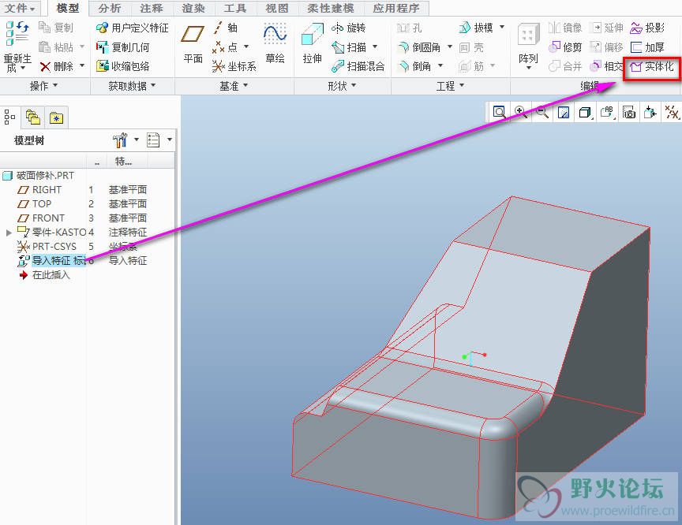Click the zoom in magnifier icon
The height and width of the screenshot is (525, 682).
tap(521, 113)
